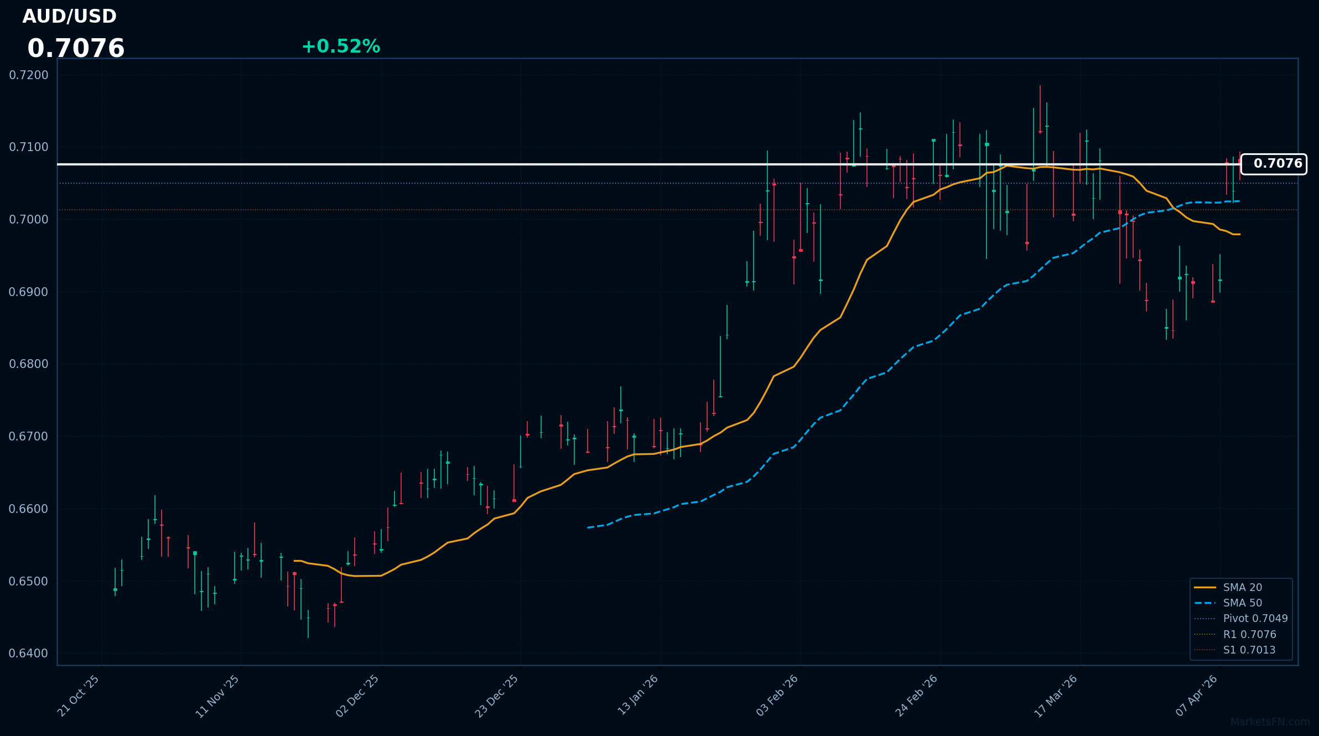This screenshot has height=736, width=1319.
Task: Select the S1 0.7013 legend entry
Action: (1235, 650)
